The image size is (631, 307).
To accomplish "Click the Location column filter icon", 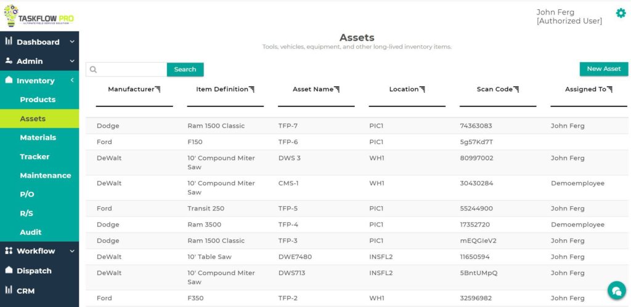I will point(422,90).
